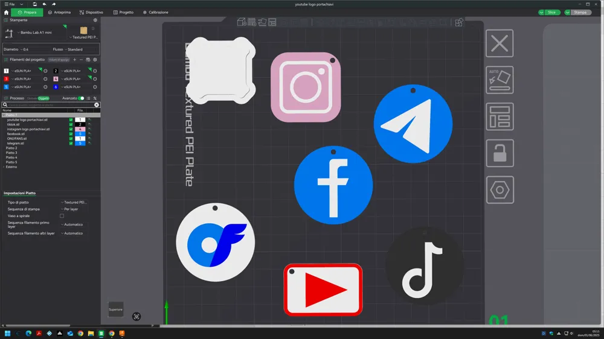Go to the Home screen icon
Viewport: 604px width, 339px height.
[x=6, y=12]
